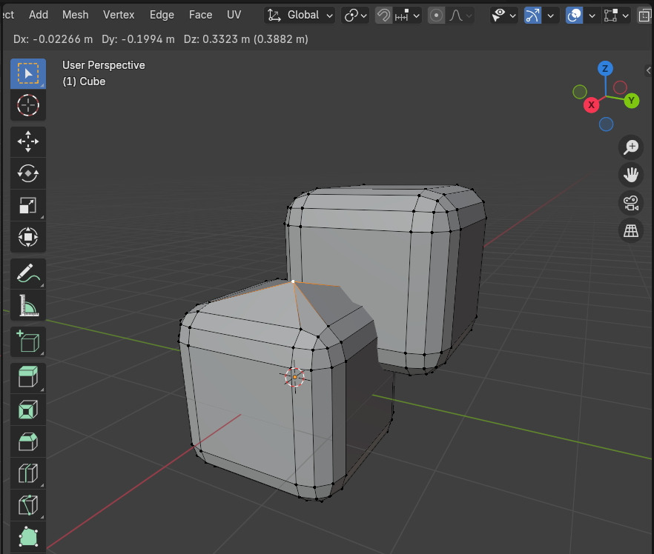Select the Extrude Region tool
This screenshot has height=554, width=654.
click(x=28, y=378)
